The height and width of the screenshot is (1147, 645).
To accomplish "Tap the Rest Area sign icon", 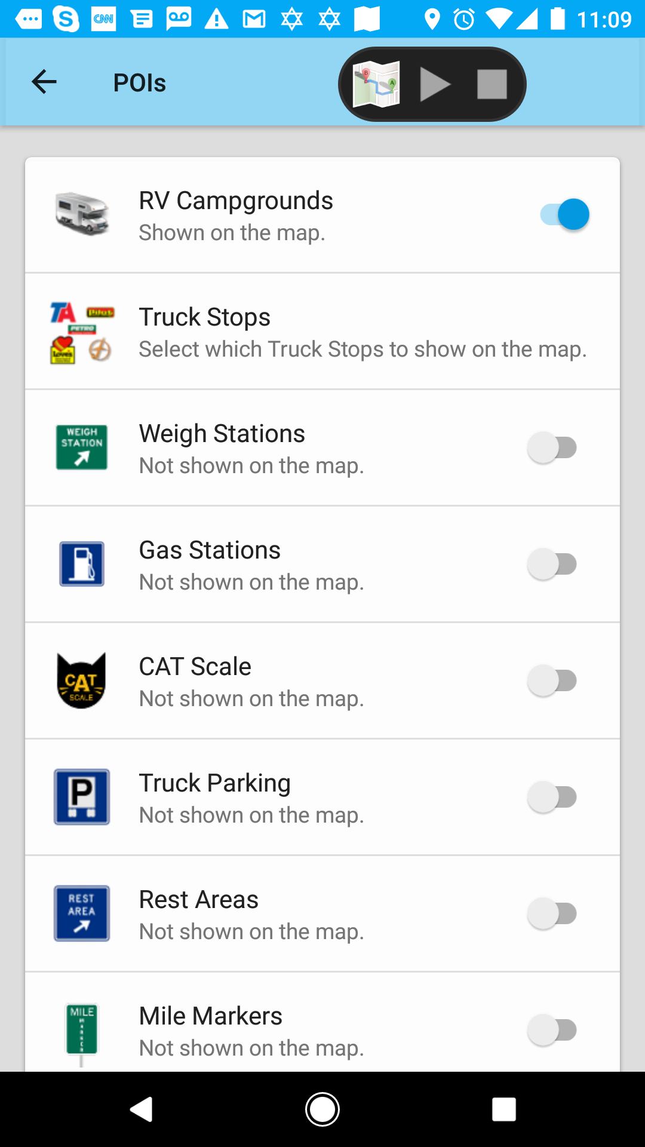I will pyautogui.click(x=82, y=913).
